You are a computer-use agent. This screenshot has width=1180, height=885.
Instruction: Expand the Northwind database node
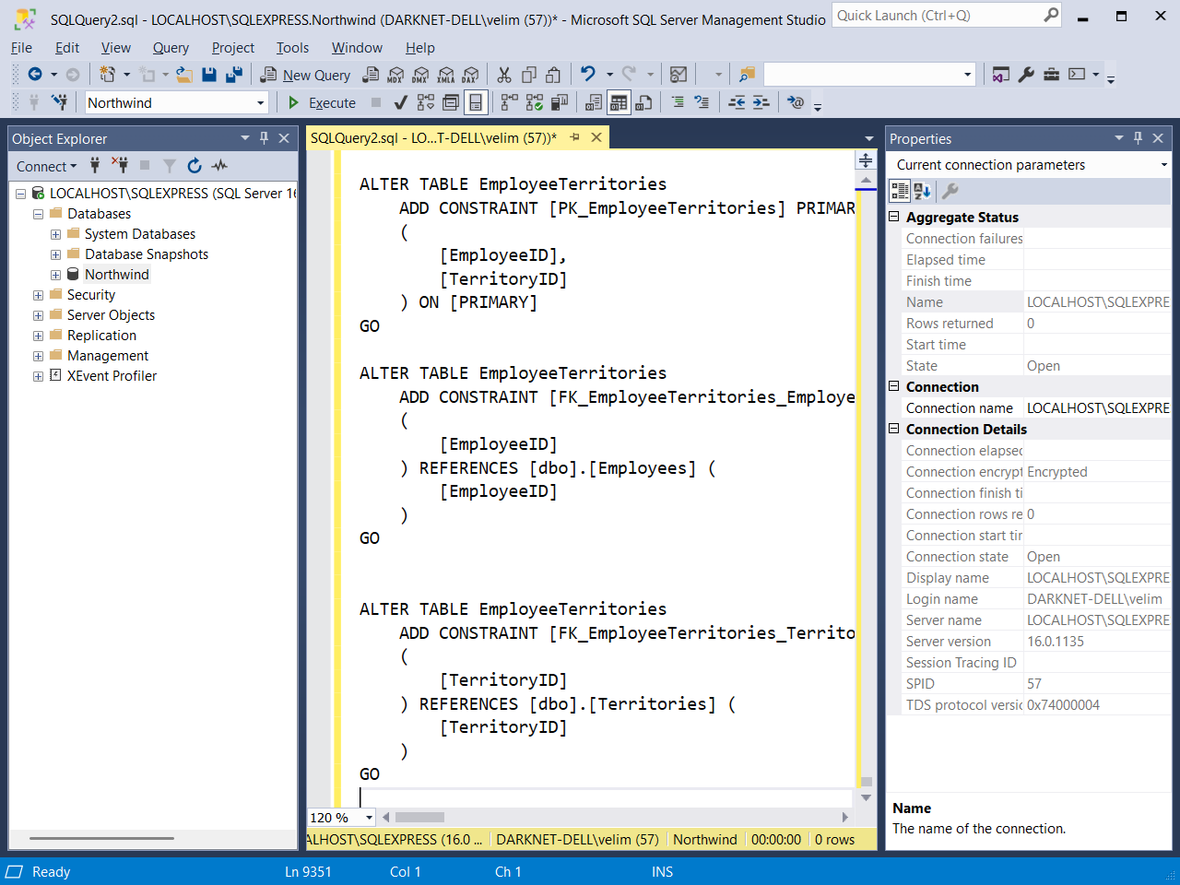(x=55, y=275)
